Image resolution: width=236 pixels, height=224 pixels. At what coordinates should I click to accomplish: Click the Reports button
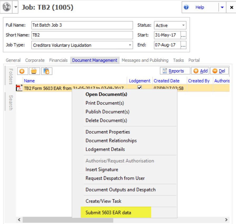(175, 71)
